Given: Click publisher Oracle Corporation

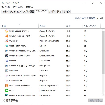Looking at the screenshot, I should pyautogui.click(x=48, y=86).
